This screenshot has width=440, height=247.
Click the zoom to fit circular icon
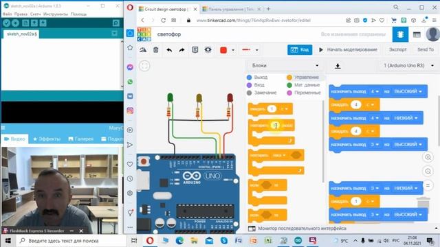(144, 66)
